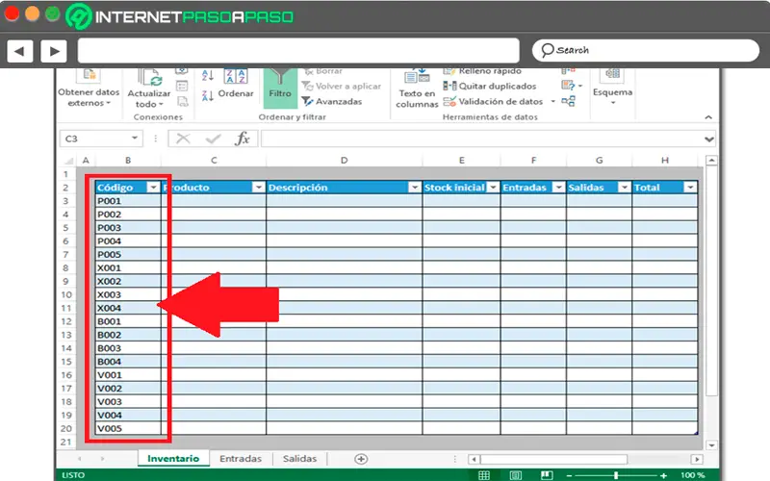Screen dimensions: 770x481
Task: Open Obtener datos externos menu
Action: click(x=89, y=97)
